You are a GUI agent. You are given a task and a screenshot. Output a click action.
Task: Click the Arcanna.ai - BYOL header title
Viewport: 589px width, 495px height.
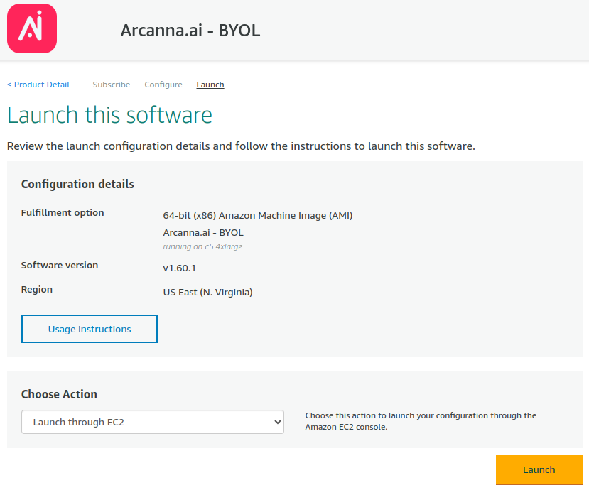(x=190, y=31)
